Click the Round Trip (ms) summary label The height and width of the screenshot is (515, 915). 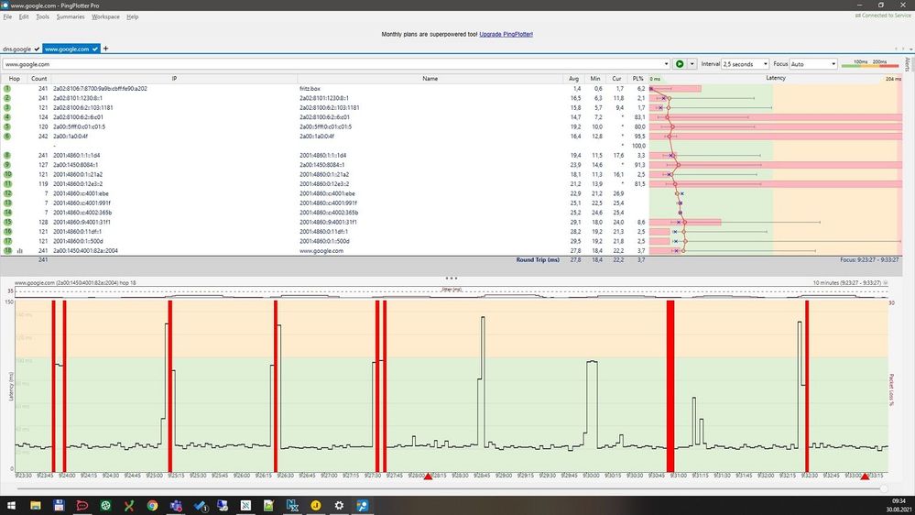click(x=538, y=260)
